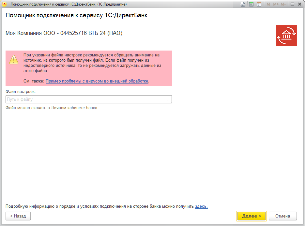Click the 'Файл настроек:' label
Image resolution: width=305 pixels, height=226 pixels.
pyautogui.click(x=21, y=91)
